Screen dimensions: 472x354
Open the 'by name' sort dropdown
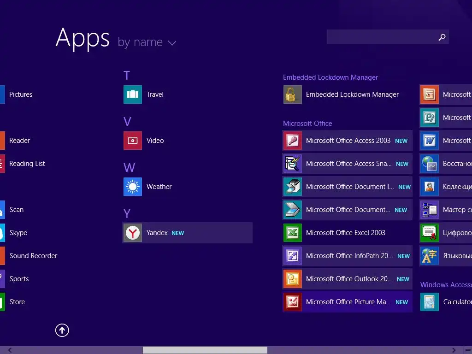tap(147, 42)
